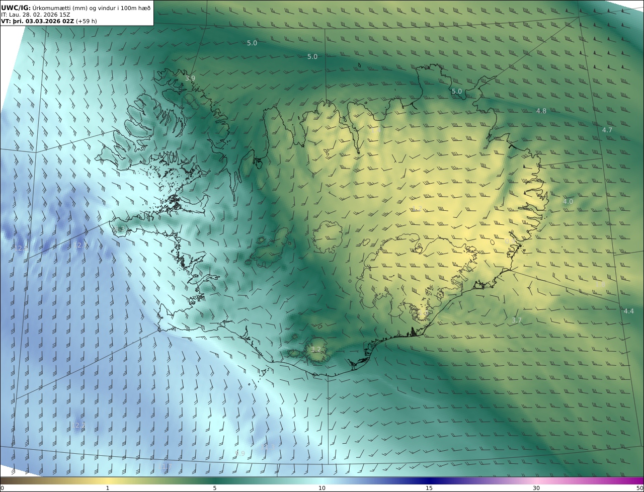Image resolution: width=644 pixels, height=492 pixels.
Task: Click the 3.9 value over the Westfjords
Action: 190,78
